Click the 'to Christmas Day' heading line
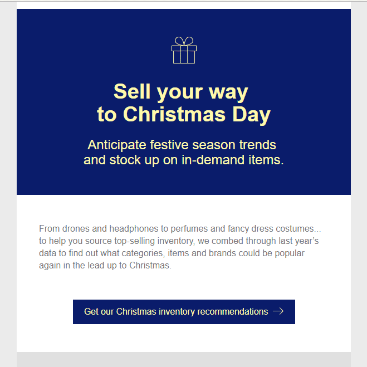This screenshot has height=367, width=367. pos(184,115)
